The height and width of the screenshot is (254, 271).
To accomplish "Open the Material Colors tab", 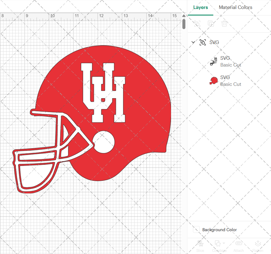I will coord(235,7).
